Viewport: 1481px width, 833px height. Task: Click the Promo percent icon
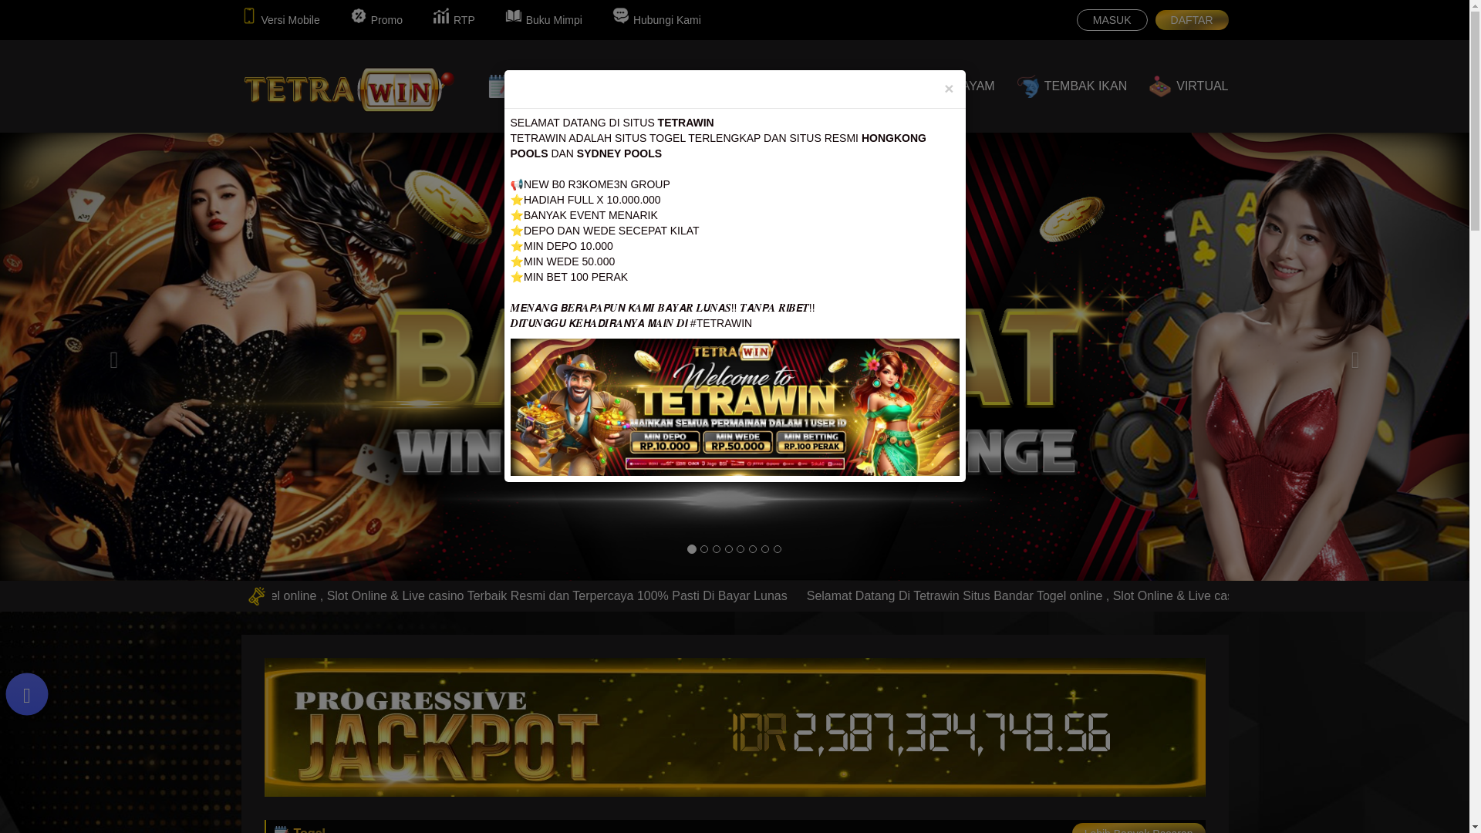(x=359, y=15)
